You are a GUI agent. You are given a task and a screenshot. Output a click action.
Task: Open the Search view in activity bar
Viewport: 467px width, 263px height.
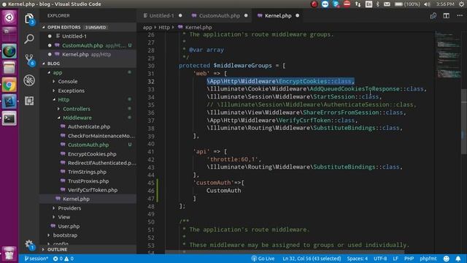pyautogui.click(x=29, y=39)
